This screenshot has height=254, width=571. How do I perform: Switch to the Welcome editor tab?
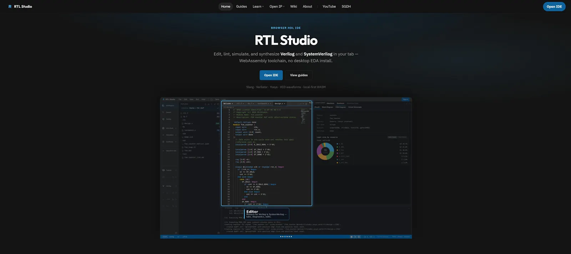coord(227,104)
